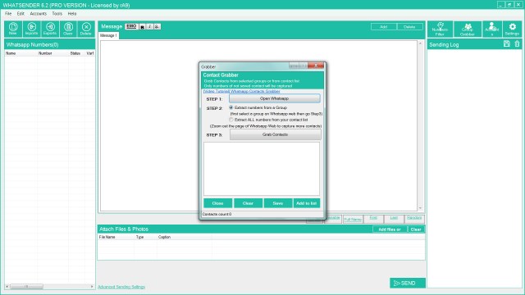Switch to the Message 1 tab

(x=108, y=35)
